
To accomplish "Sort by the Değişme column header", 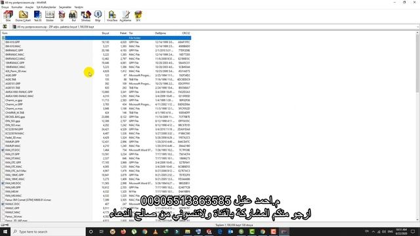I will click(x=161, y=33).
